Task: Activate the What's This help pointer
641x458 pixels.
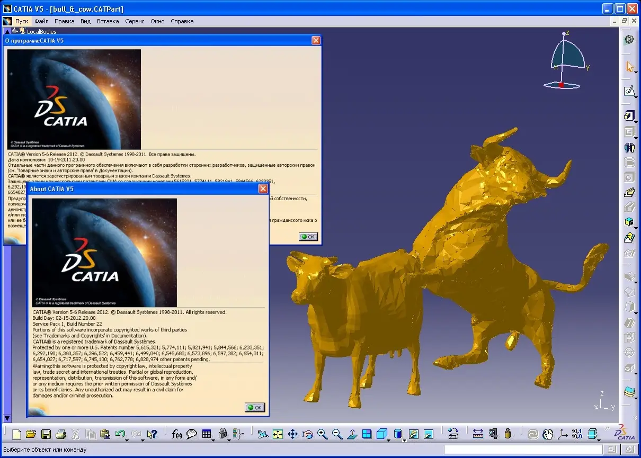Action: pos(152,435)
